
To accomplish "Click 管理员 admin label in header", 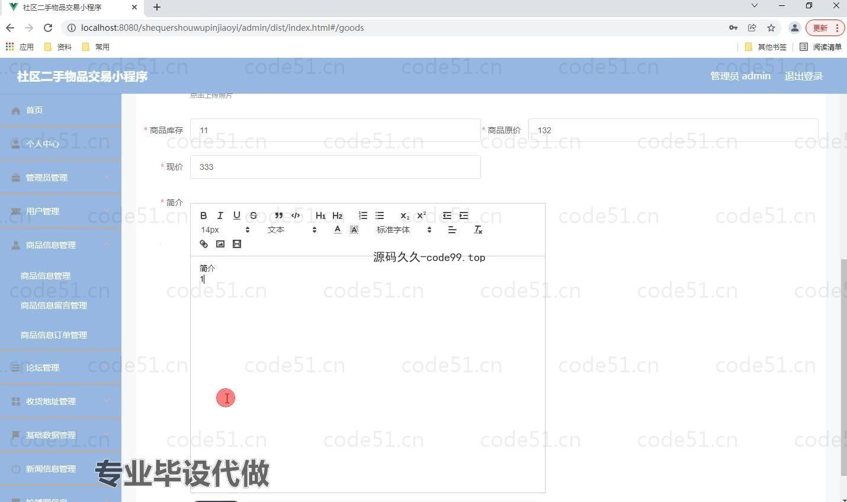I will [740, 76].
